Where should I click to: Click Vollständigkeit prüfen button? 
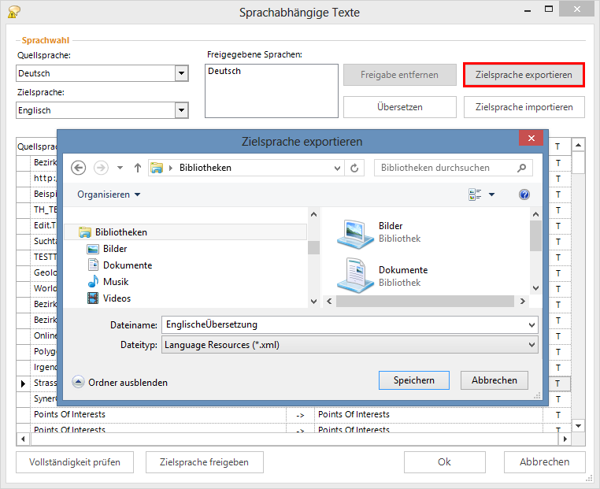point(74,462)
